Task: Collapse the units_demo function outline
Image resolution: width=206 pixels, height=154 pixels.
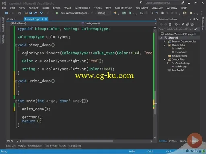Action: (x=16, y=81)
